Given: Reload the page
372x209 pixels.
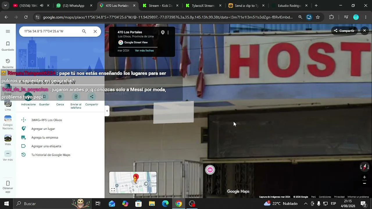Looking at the screenshot, I should click(26, 17).
